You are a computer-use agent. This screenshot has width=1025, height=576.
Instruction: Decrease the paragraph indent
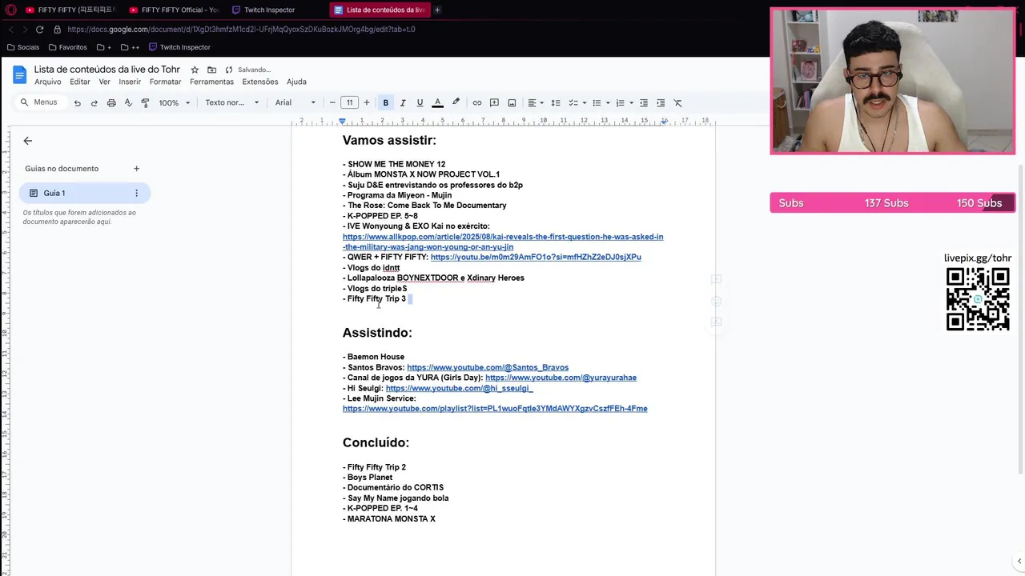coord(643,103)
